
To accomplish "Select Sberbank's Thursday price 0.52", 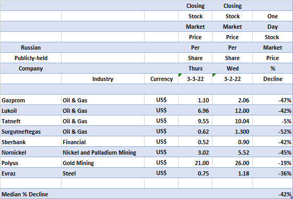I will [x=195, y=142].
